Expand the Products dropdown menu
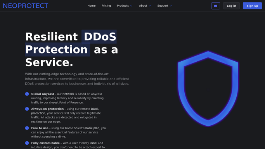 click(x=125, y=6)
